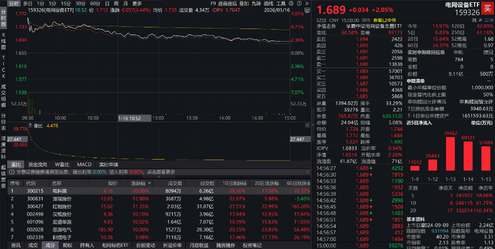495x249 pixels.
Task: Select constituent row 派瑞股份 300831
Action: 159,199
